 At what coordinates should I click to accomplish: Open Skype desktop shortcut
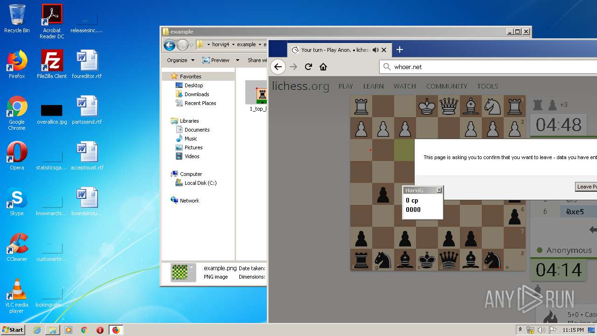point(17,202)
